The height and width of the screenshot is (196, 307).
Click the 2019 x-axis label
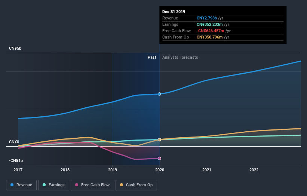click(x=113, y=170)
